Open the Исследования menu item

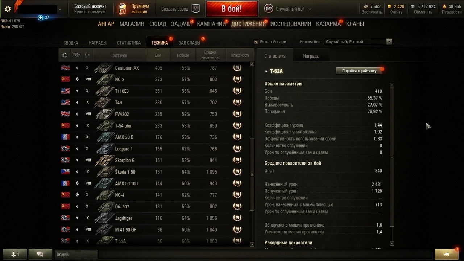[x=291, y=24]
